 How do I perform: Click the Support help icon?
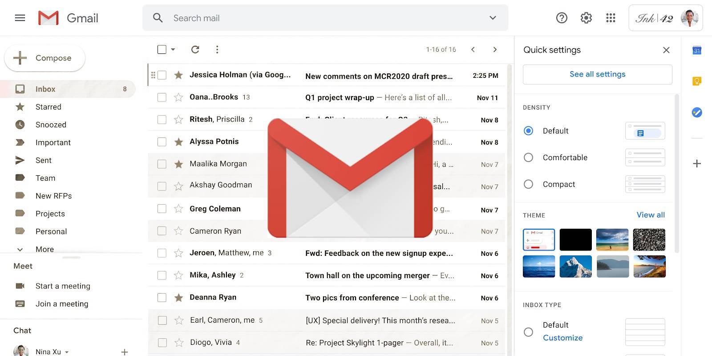pyautogui.click(x=562, y=18)
